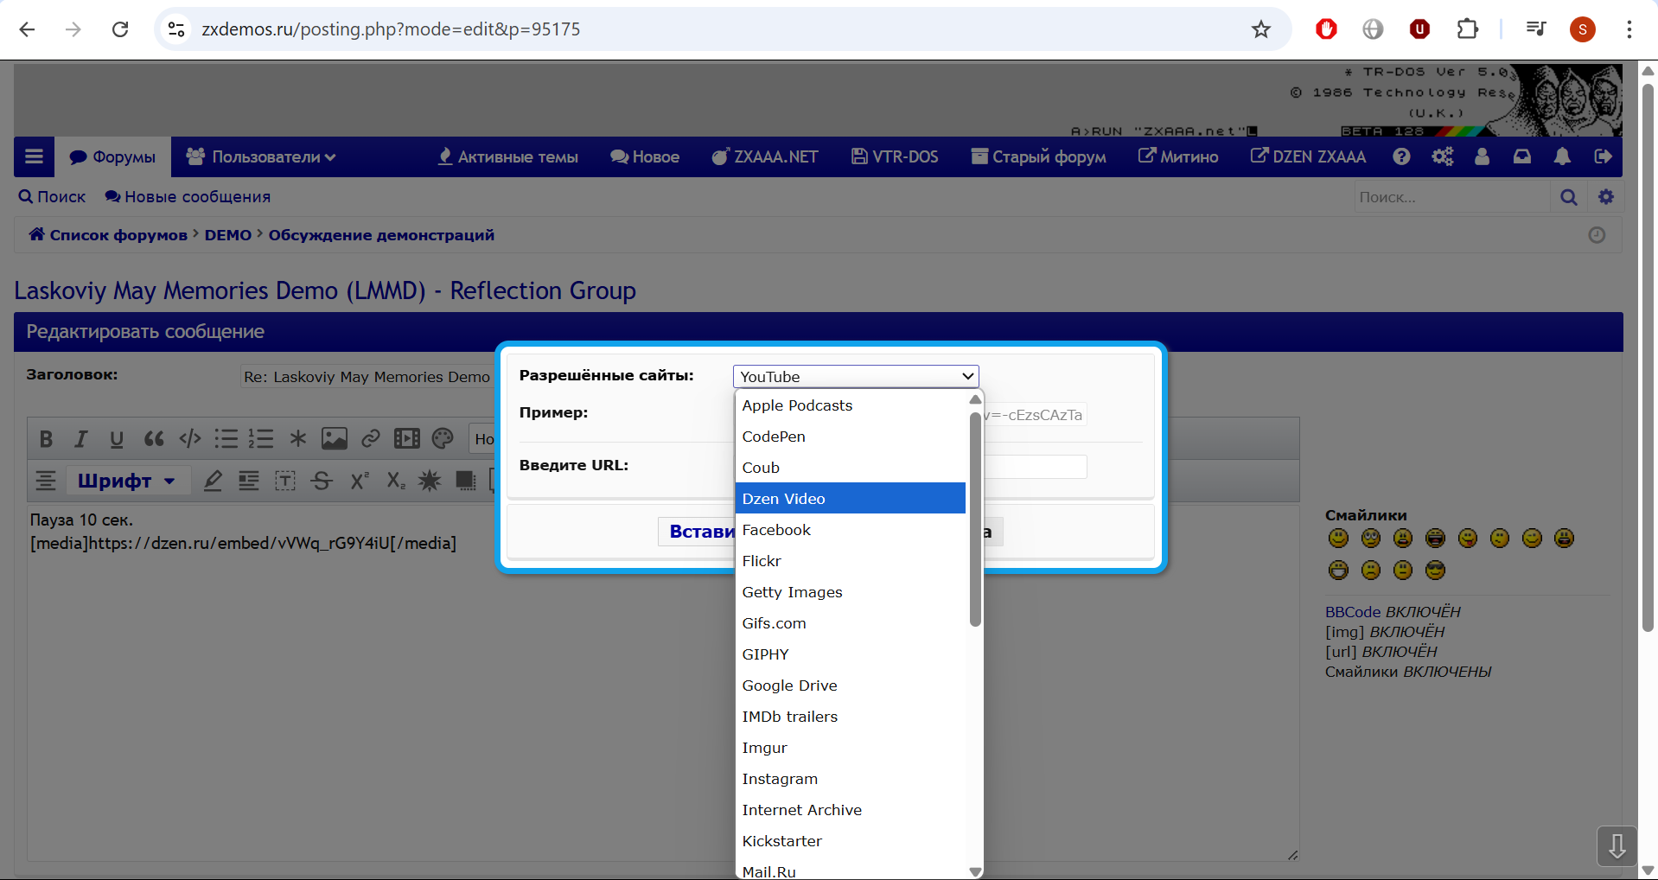Expand the Пользователи menu
1658x880 pixels.
[x=261, y=156]
